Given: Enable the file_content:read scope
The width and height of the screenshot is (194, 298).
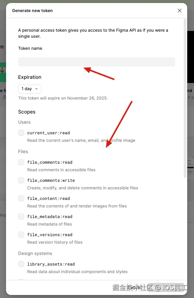Looking at the screenshot, I should (21, 198).
